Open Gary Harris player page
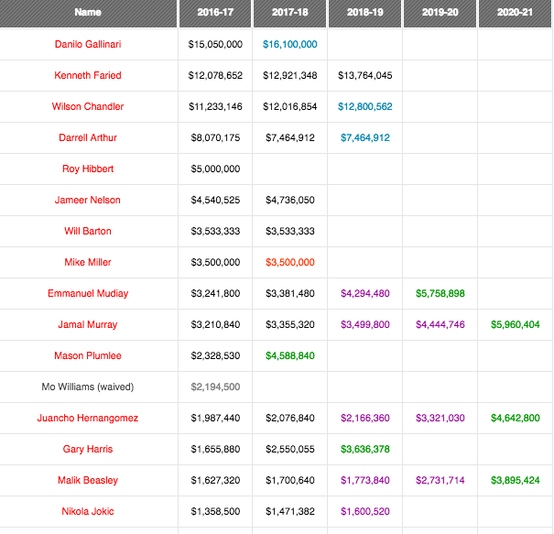Viewport: 554px width, 534px height. pos(88,449)
